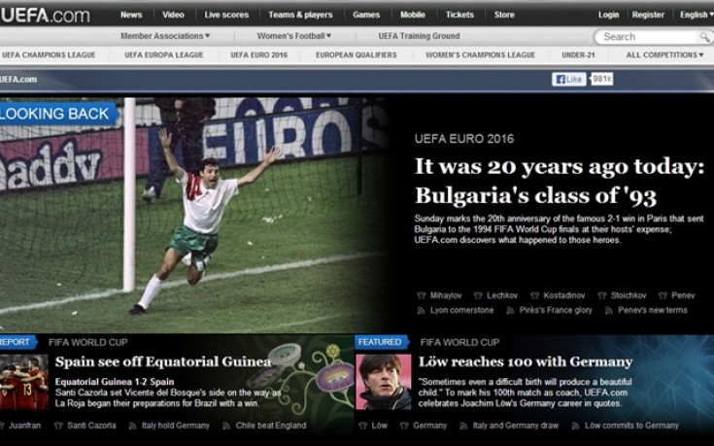This screenshot has width=714, height=446.
Task: Select UEFA EURO 2016 tab
Action: [x=258, y=55]
